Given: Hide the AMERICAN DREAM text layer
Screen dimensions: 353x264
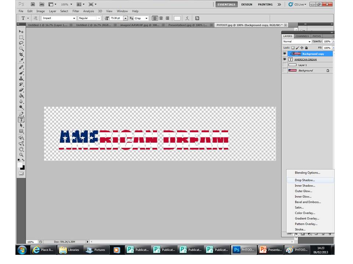Looking at the screenshot, I should point(285,59).
